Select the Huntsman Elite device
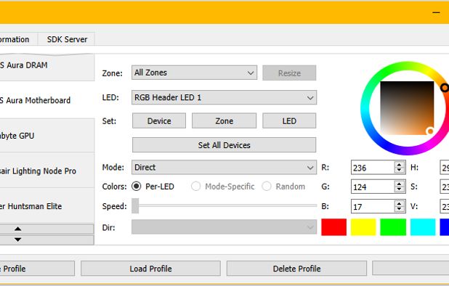This screenshot has height=286, width=449. (x=47, y=206)
